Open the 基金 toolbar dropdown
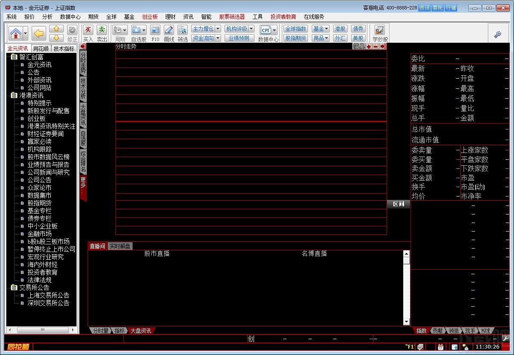The image size is (514, 355). coord(321,29)
